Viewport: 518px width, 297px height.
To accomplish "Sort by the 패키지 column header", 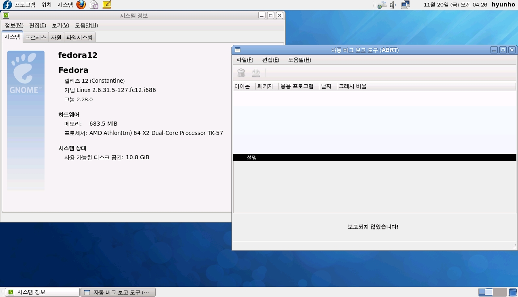I will coord(267,86).
